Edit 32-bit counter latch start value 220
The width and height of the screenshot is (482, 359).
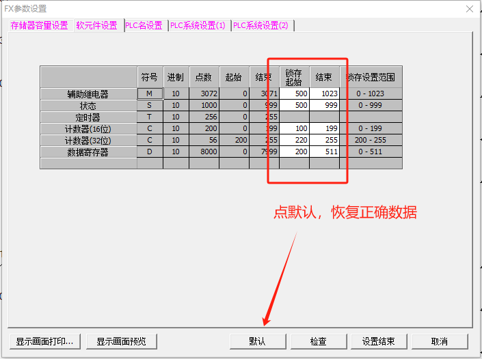click(x=294, y=140)
